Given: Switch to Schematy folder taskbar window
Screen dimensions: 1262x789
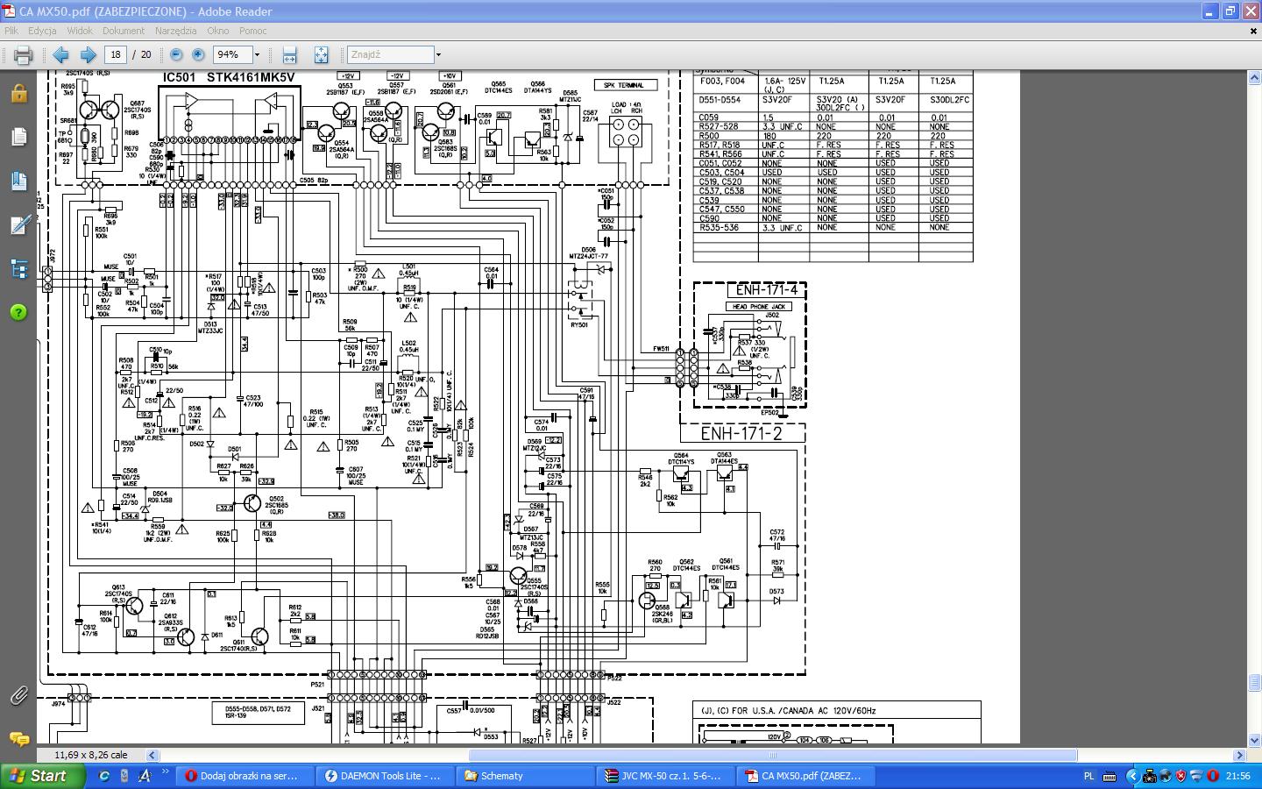Looking at the screenshot, I should click(524, 776).
